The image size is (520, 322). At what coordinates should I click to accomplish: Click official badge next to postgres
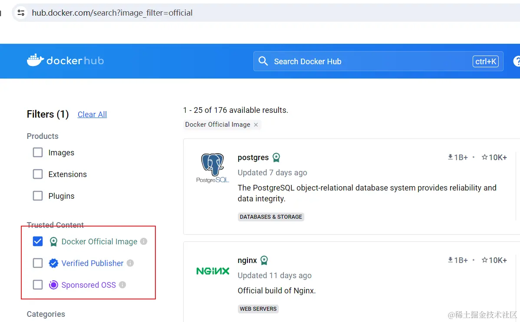[x=276, y=158]
